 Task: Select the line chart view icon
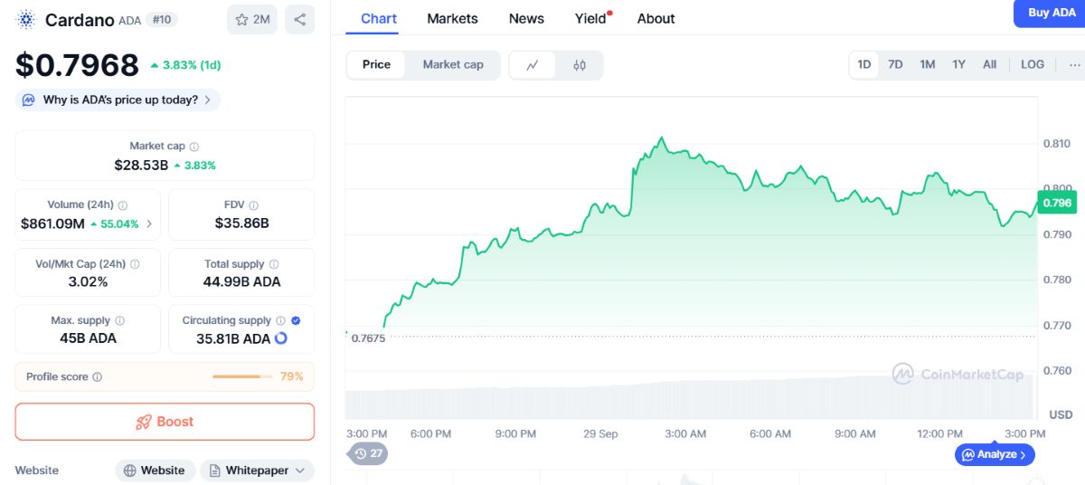point(533,65)
